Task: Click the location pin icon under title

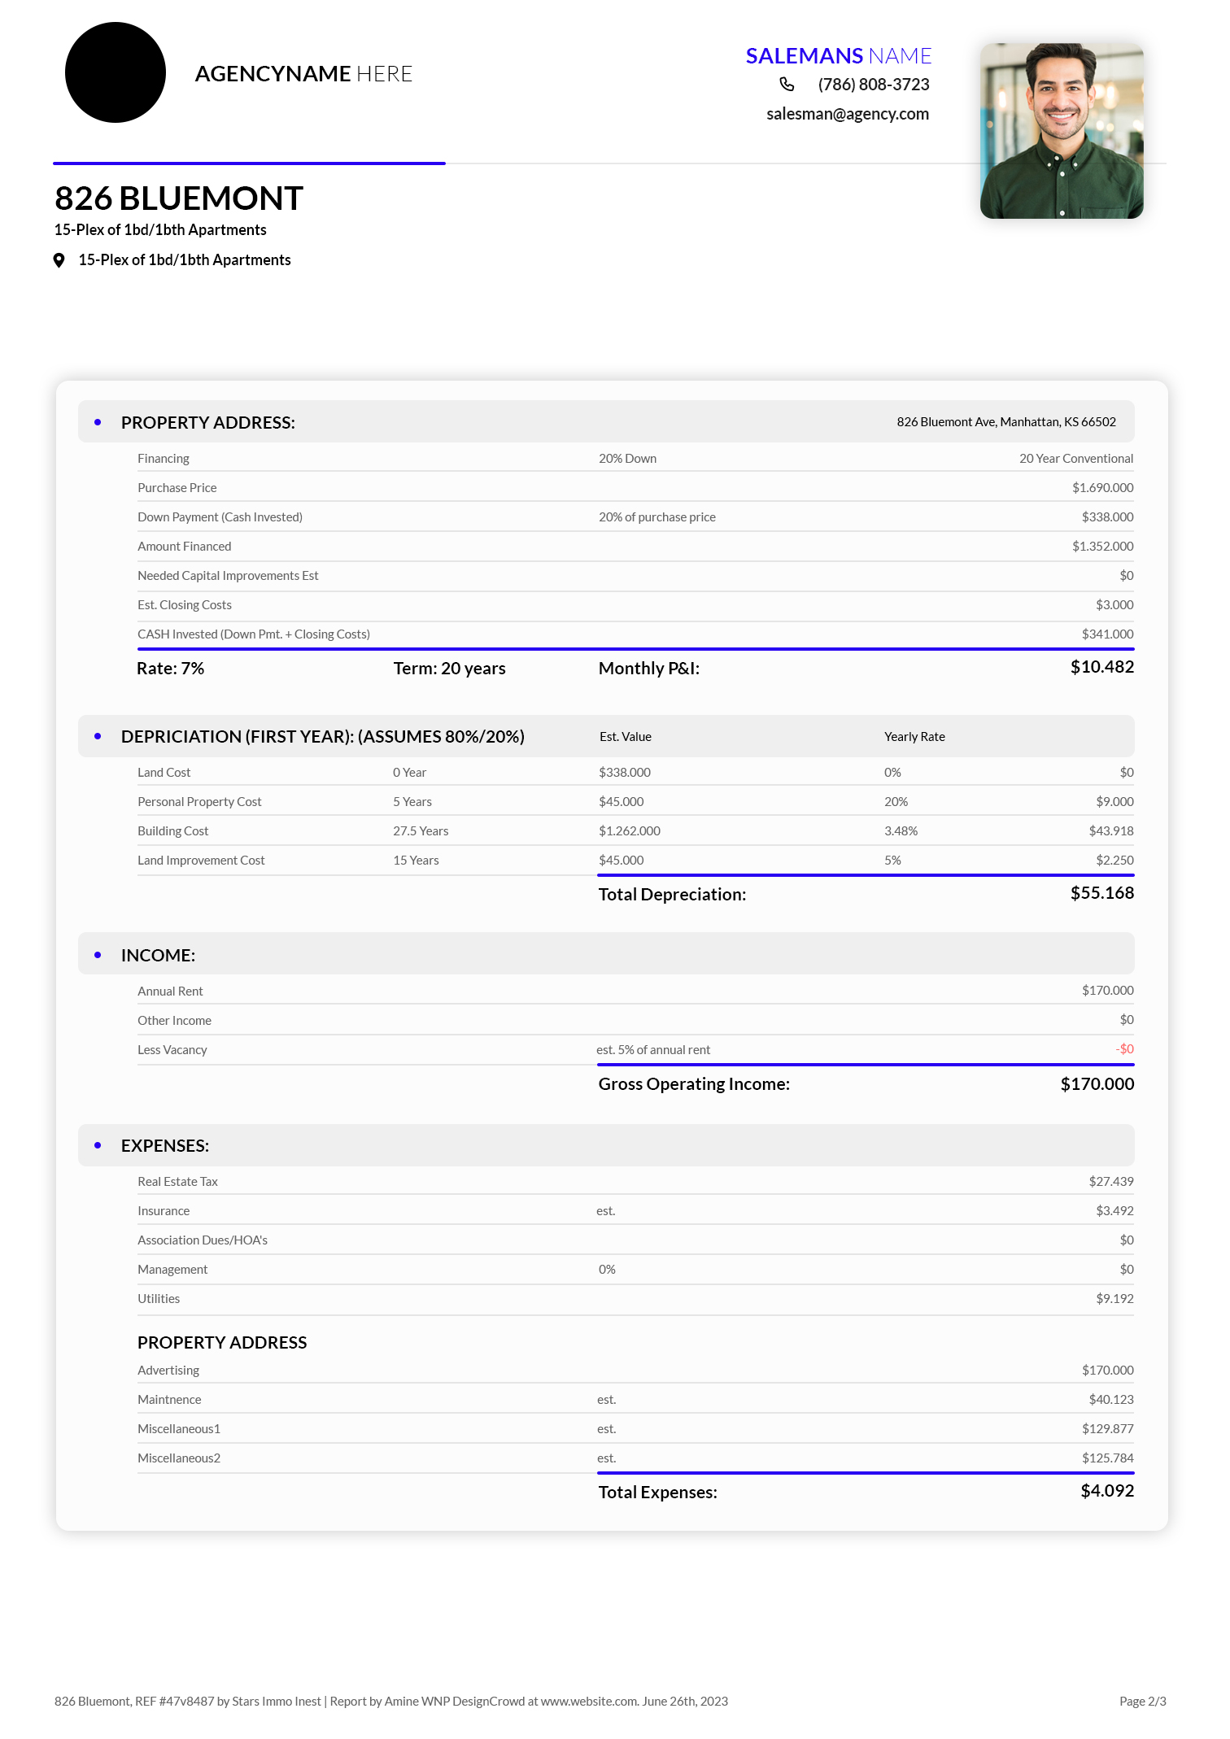Action: 59,260
